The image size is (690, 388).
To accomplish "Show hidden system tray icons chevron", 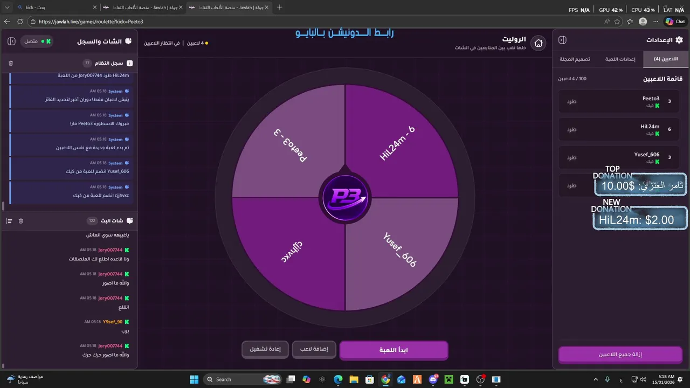I will [596, 379].
